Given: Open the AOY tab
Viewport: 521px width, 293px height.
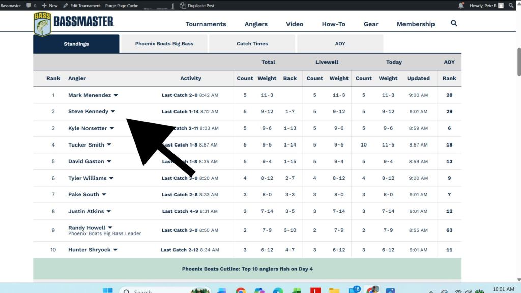Looking at the screenshot, I should coord(340,44).
